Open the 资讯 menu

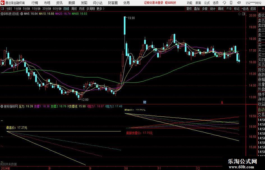59,3
